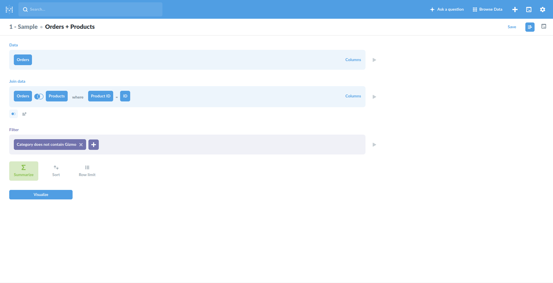Focus the Search input field
553x283 pixels.
click(x=90, y=10)
